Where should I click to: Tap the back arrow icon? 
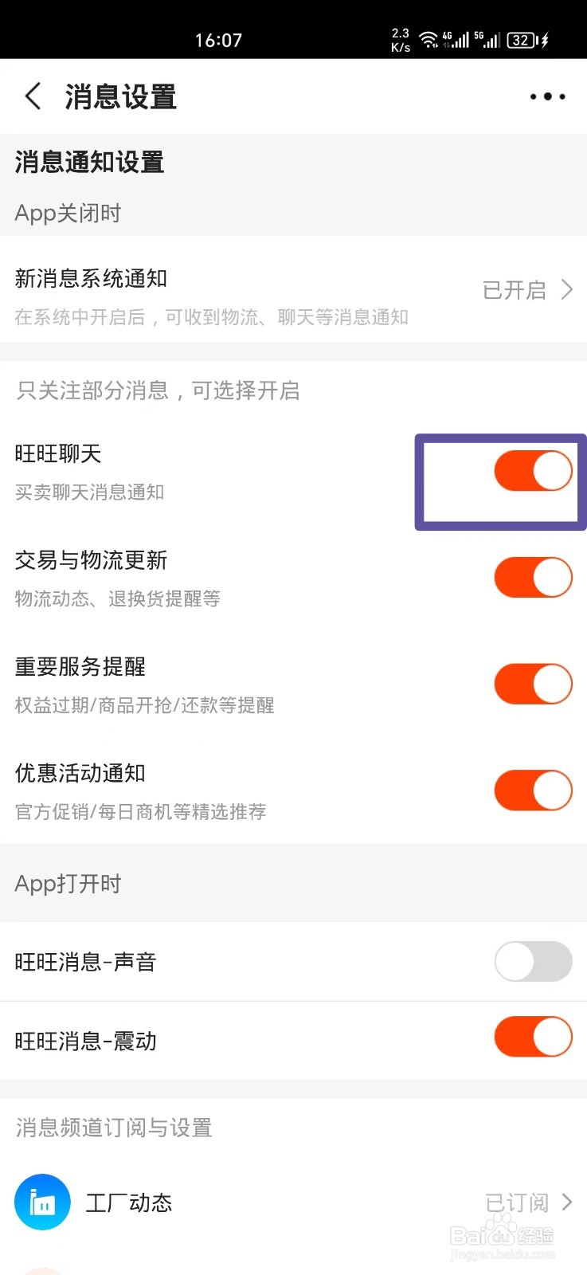[x=33, y=96]
